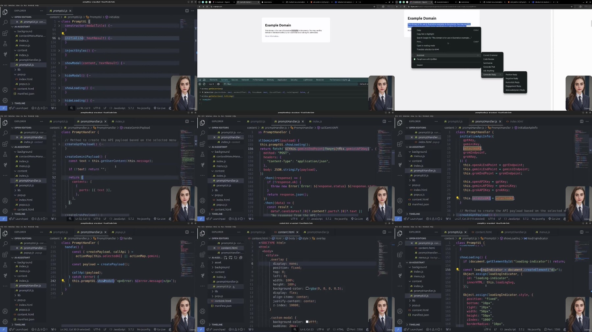
Task: Select the DevTools inspect element picker icon
Action: [200, 80]
